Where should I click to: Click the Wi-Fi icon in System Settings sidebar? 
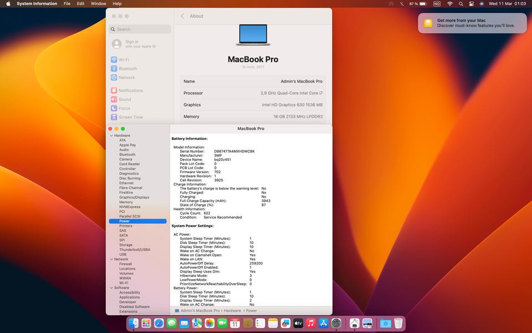click(114, 60)
